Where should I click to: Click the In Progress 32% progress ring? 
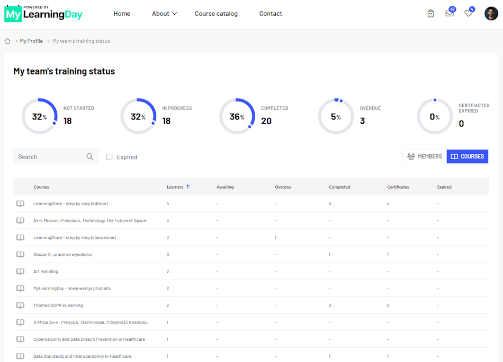[x=138, y=116]
